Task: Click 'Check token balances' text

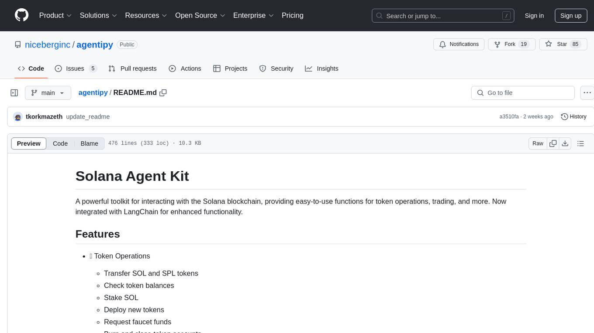Action: 139,285
